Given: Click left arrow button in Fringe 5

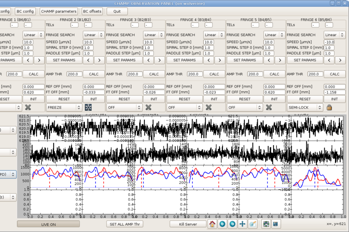Looking at the screenshot, I should click(x=269, y=60).
